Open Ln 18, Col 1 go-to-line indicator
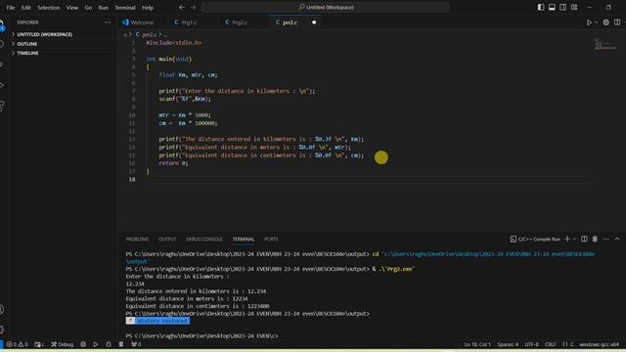 pos(477,344)
